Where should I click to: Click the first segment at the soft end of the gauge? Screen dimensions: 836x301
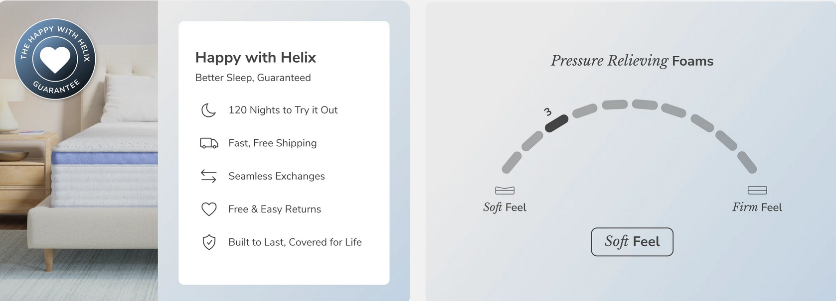point(511,163)
